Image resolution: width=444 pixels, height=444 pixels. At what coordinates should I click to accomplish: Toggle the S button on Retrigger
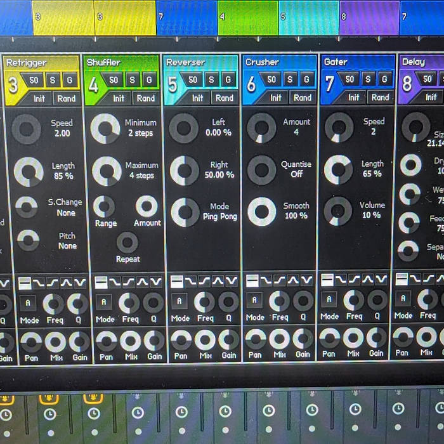(x=53, y=80)
